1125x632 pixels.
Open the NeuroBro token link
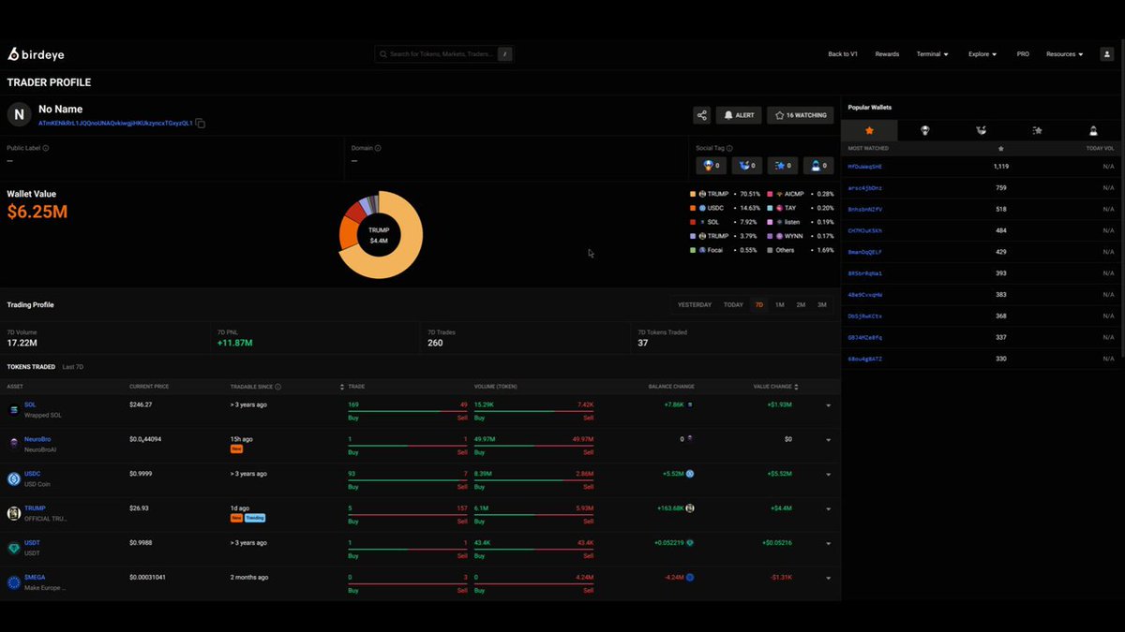[x=37, y=439]
